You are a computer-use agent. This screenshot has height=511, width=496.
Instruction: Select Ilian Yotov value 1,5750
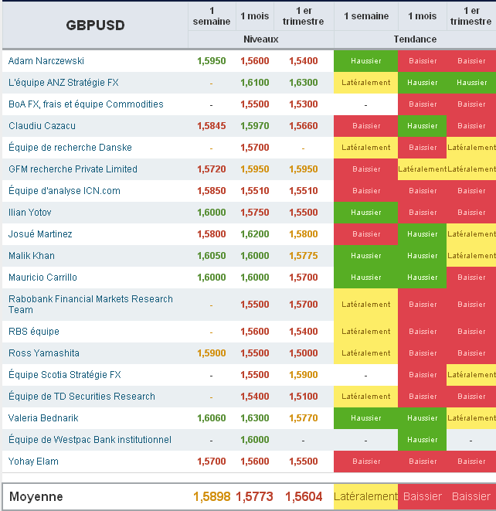[x=255, y=213]
